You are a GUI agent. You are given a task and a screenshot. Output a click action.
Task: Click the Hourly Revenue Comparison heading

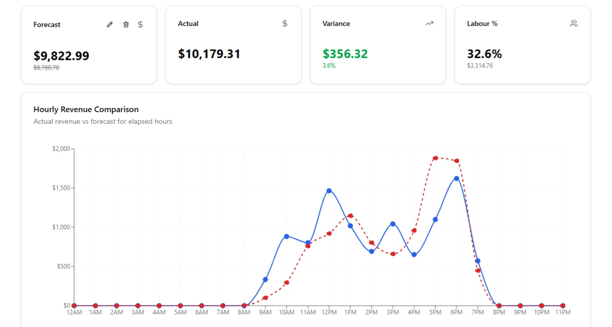pyautogui.click(x=86, y=109)
